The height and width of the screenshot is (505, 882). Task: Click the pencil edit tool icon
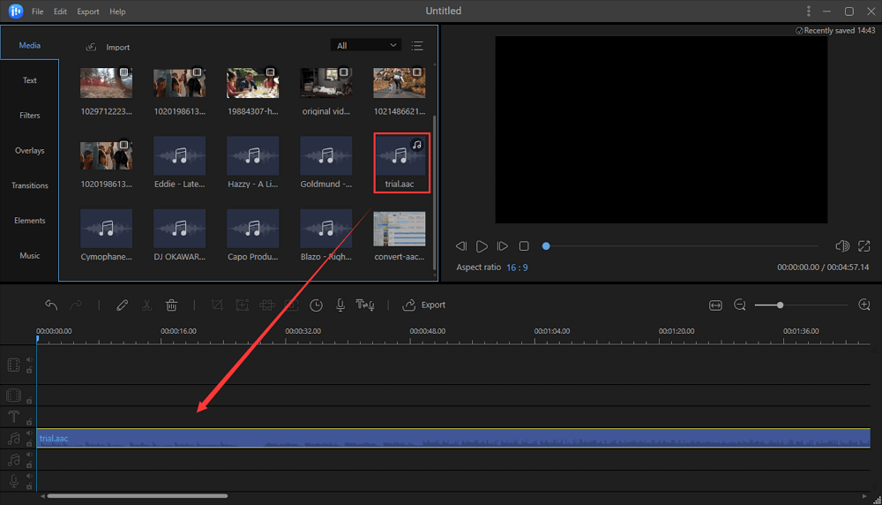click(122, 305)
